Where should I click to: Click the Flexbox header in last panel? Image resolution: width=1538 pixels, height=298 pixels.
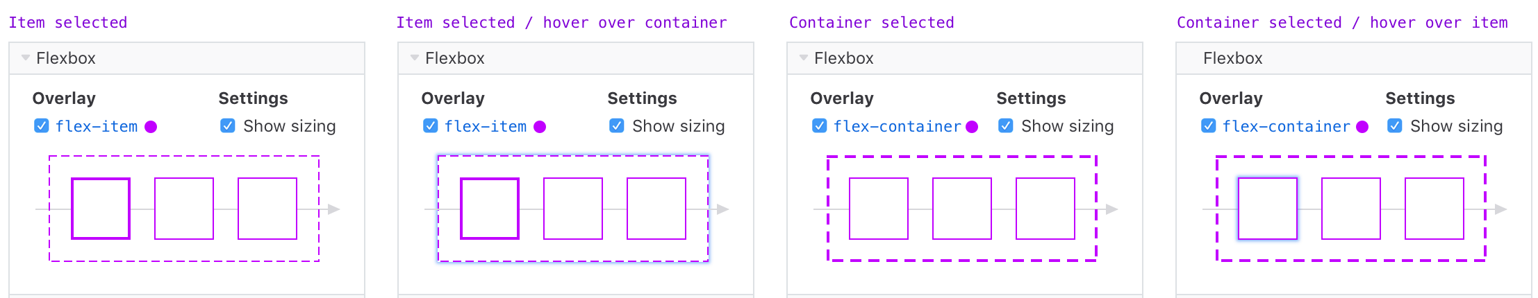point(1353,58)
